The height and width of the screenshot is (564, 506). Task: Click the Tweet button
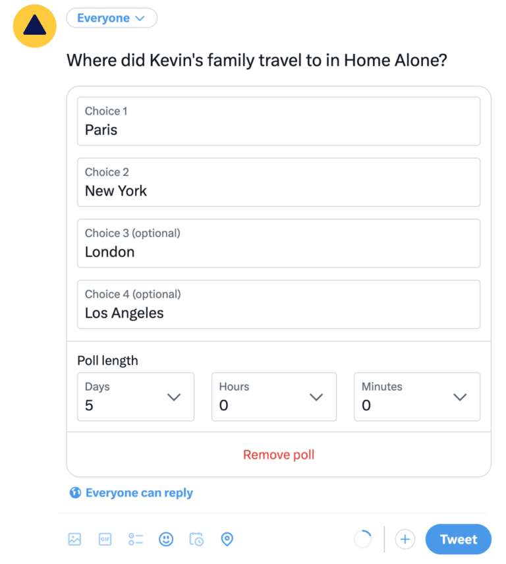point(458,539)
